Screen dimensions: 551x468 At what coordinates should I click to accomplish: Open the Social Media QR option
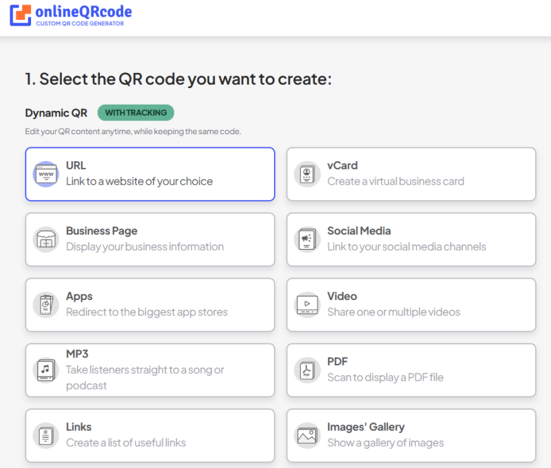coord(411,237)
